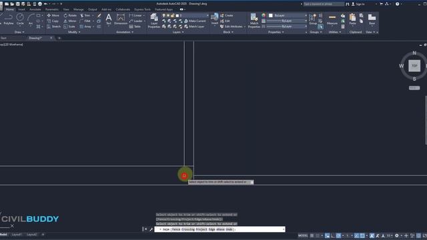Click the Plot printer icon in Quick Access toolbar
This screenshot has height=240, width=427.
(40, 4)
